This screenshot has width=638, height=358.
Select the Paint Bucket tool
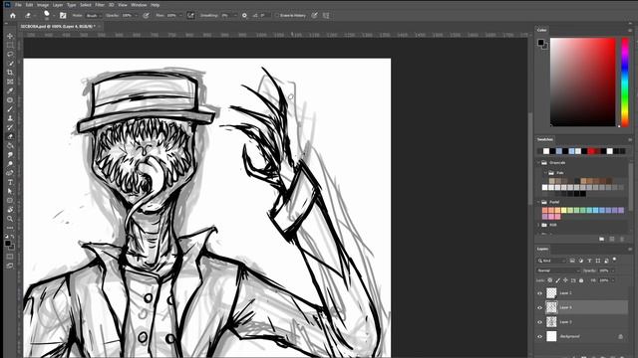tap(10, 146)
